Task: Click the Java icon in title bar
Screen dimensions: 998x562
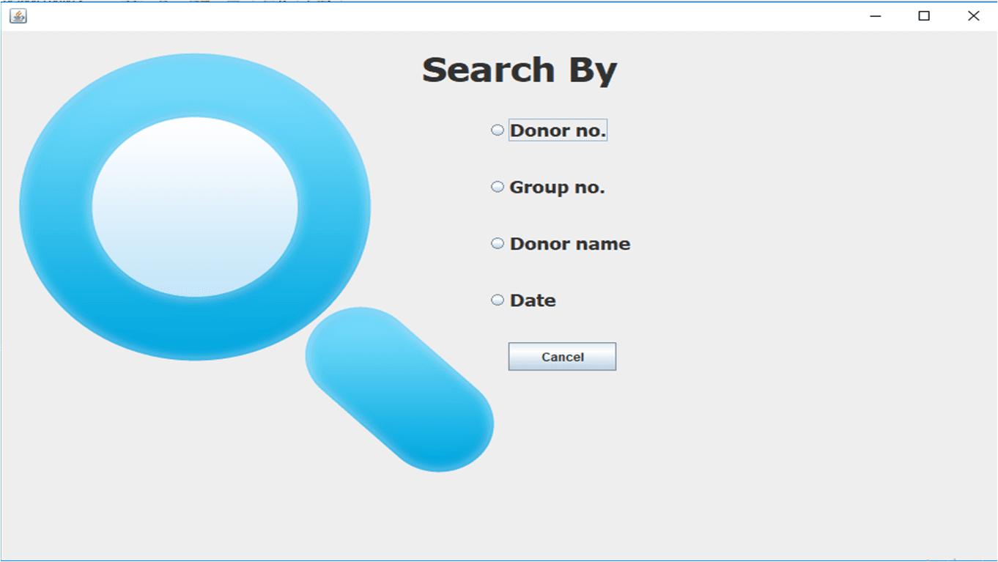Action: (x=18, y=16)
